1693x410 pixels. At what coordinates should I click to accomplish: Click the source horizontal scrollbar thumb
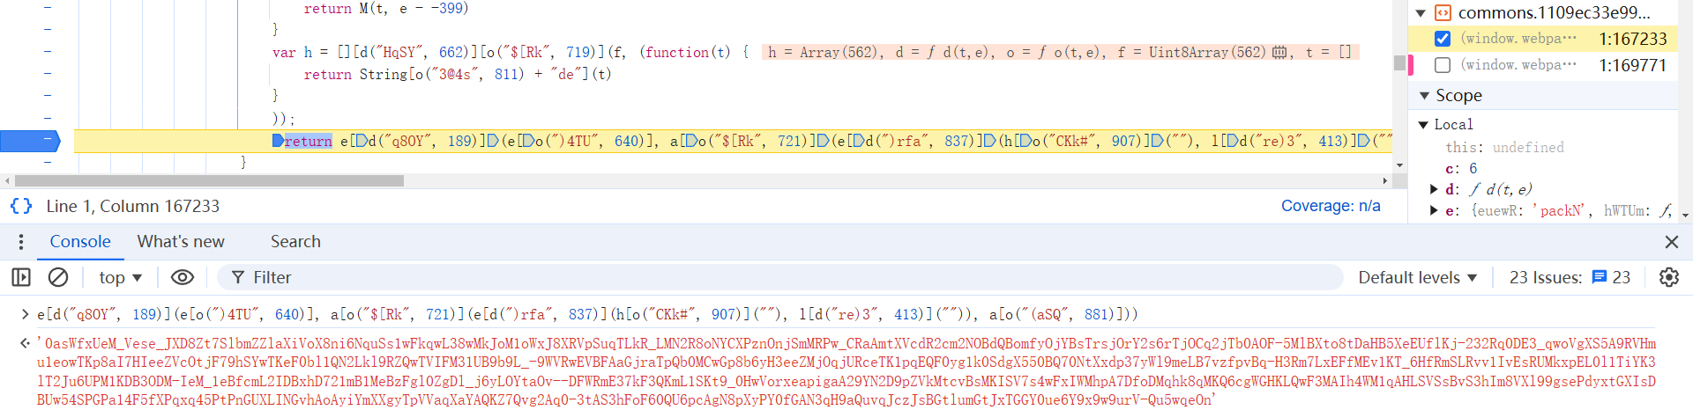tap(209, 180)
